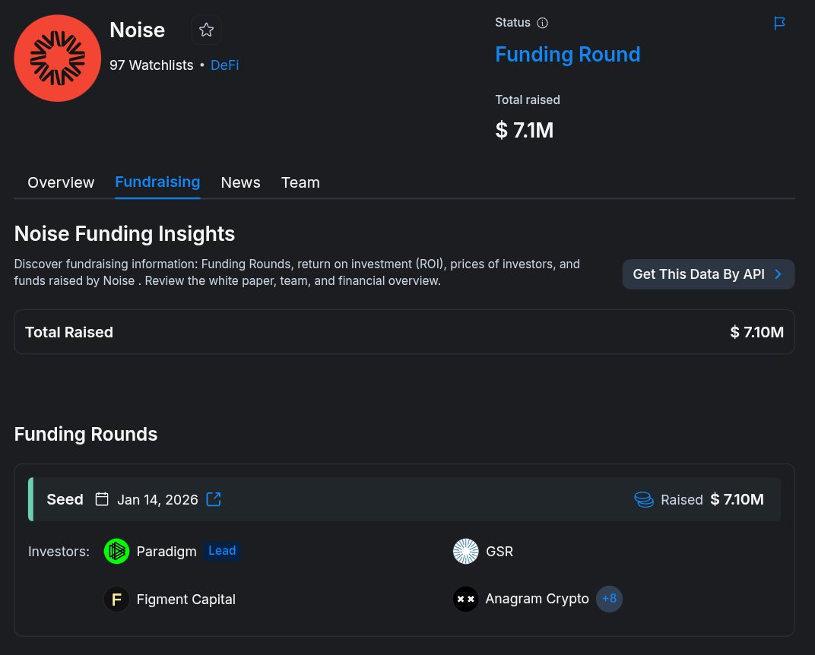The width and height of the screenshot is (815, 655).
Task: Open GSR investor logo
Action: [466, 551]
